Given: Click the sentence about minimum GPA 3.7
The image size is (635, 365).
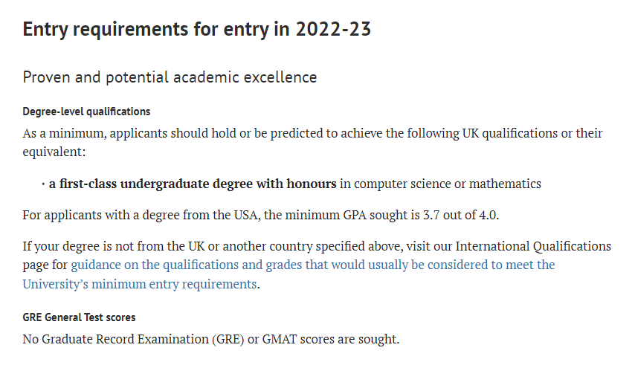Looking at the screenshot, I should tap(261, 215).
